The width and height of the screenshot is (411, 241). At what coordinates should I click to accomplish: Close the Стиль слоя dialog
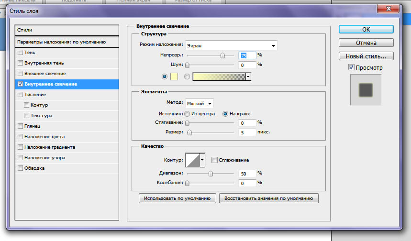point(388,9)
